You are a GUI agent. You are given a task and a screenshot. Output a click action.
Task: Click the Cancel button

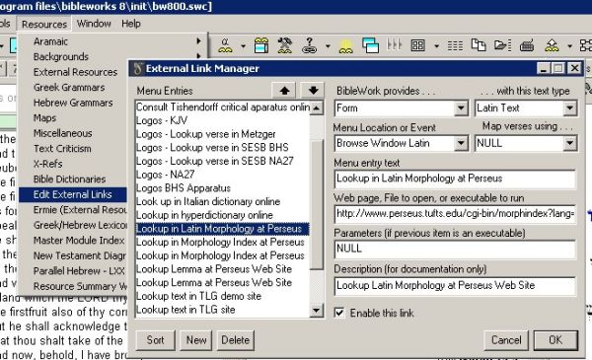[x=506, y=340]
